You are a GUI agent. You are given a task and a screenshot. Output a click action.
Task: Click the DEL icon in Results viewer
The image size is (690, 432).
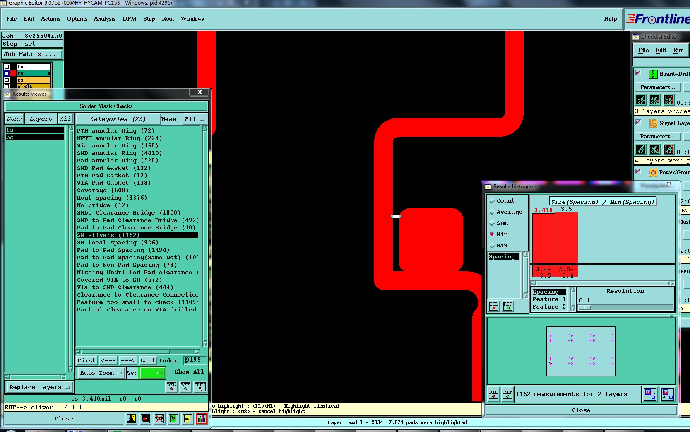tap(171, 387)
